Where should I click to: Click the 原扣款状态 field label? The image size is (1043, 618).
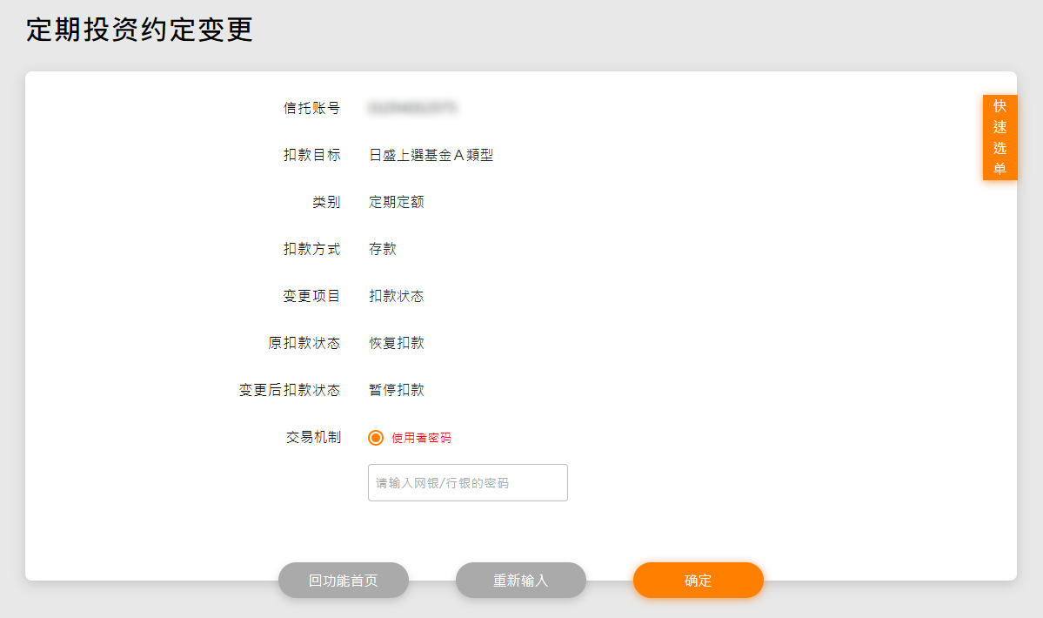click(304, 343)
